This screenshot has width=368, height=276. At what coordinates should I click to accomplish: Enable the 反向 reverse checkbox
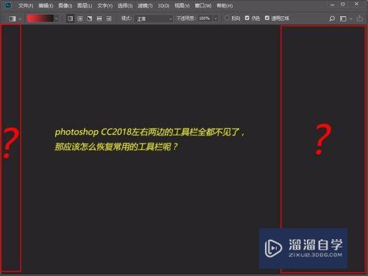(227, 18)
